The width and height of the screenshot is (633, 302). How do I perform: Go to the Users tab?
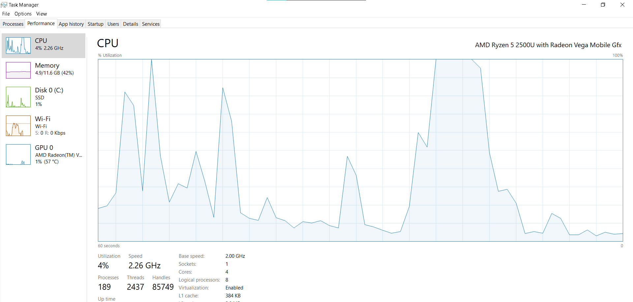pos(113,24)
